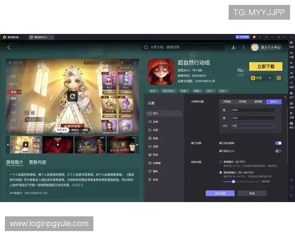Screen dimensions: 295x236
Task: Click the DPI input field
Action: tap(253, 126)
